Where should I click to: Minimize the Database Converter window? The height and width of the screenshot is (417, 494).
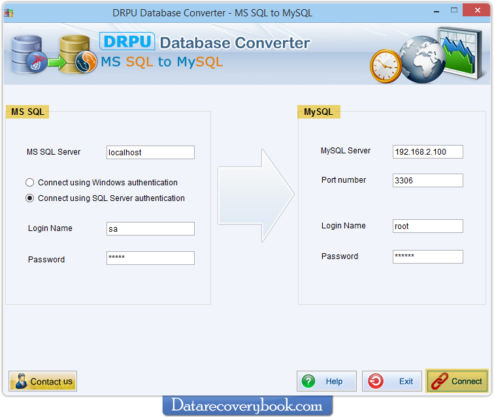tap(436, 12)
